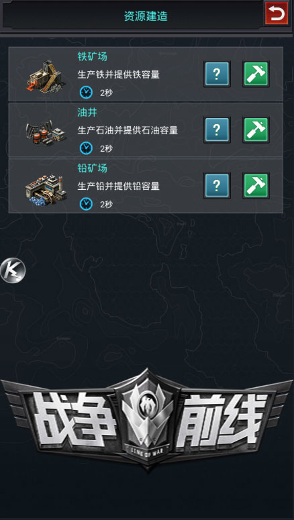Click the clock icon under 铅矿场
The width and height of the screenshot is (294, 520).
[x=86, y=204]
